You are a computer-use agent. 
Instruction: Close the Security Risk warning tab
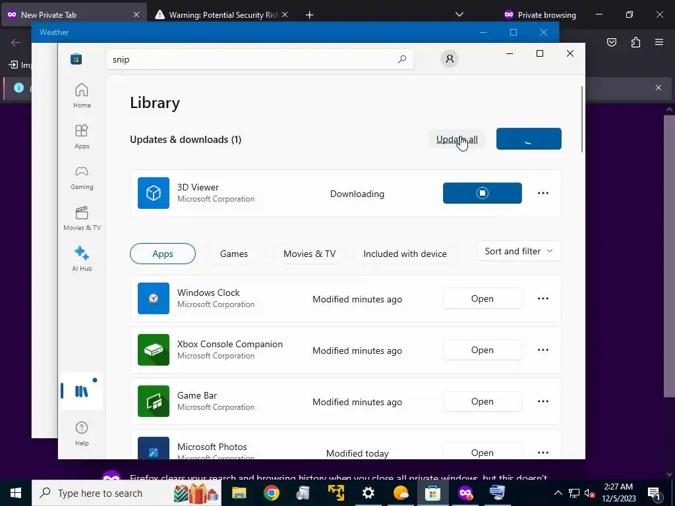[285, 14]
